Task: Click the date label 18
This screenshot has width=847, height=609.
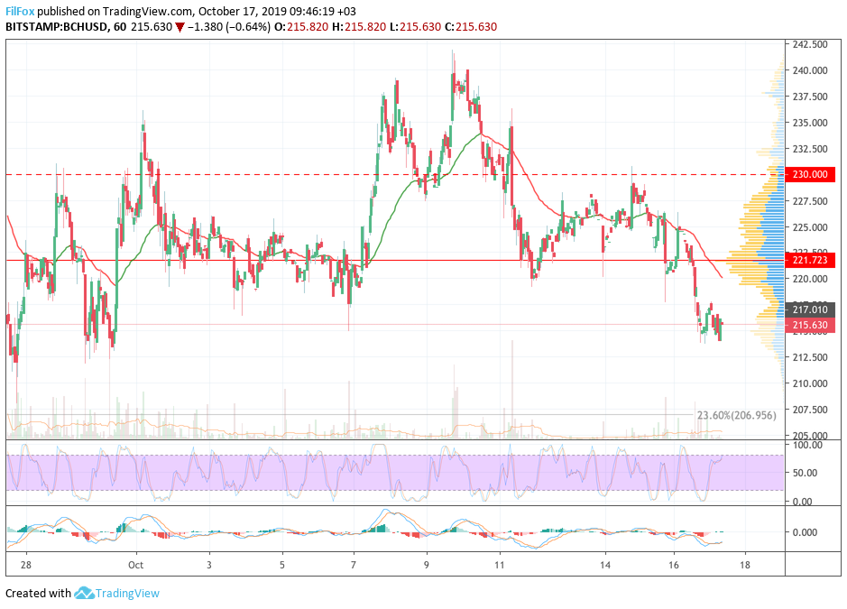Action: click(x=745, y=565)
